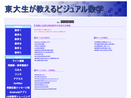Open link 解と係数の関係と対称式
131x98 pixels.
click(41, 60)
